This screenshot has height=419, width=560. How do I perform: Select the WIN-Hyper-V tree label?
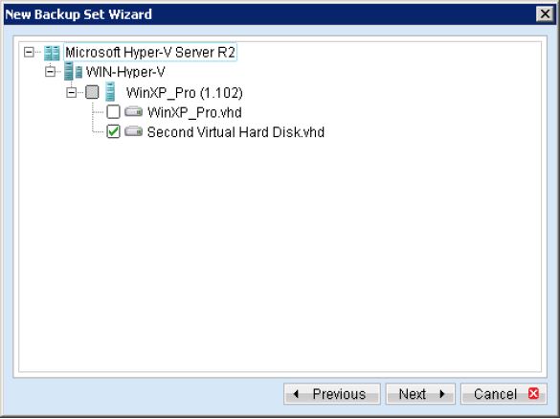point(125,72)
